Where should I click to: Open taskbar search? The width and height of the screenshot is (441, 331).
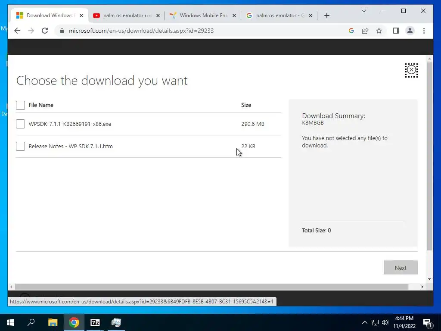point(31,322)
